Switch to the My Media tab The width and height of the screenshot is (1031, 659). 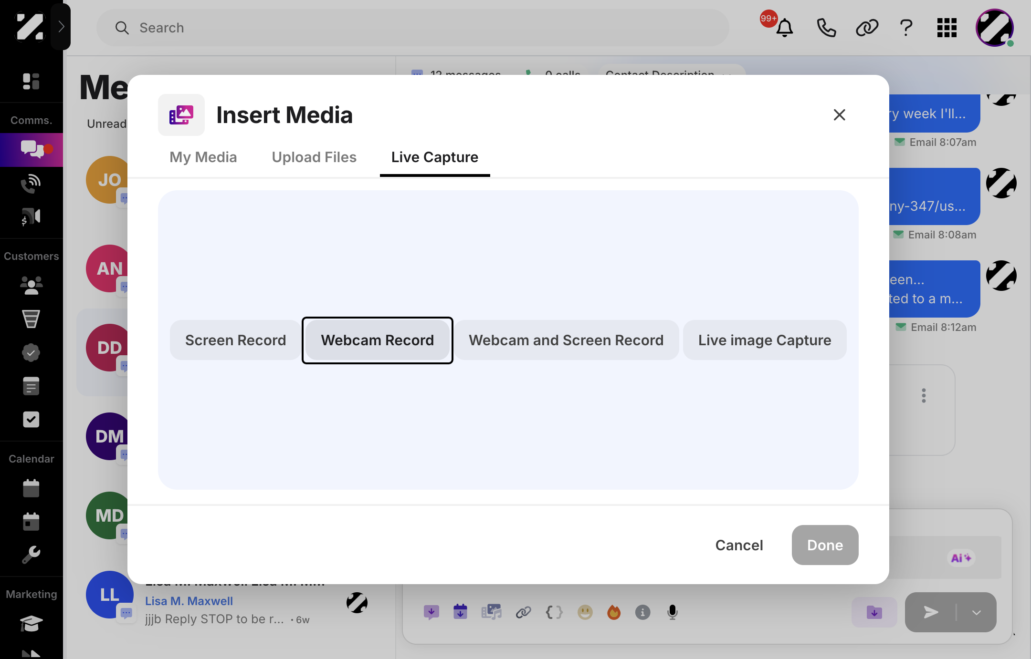[203, 157]
